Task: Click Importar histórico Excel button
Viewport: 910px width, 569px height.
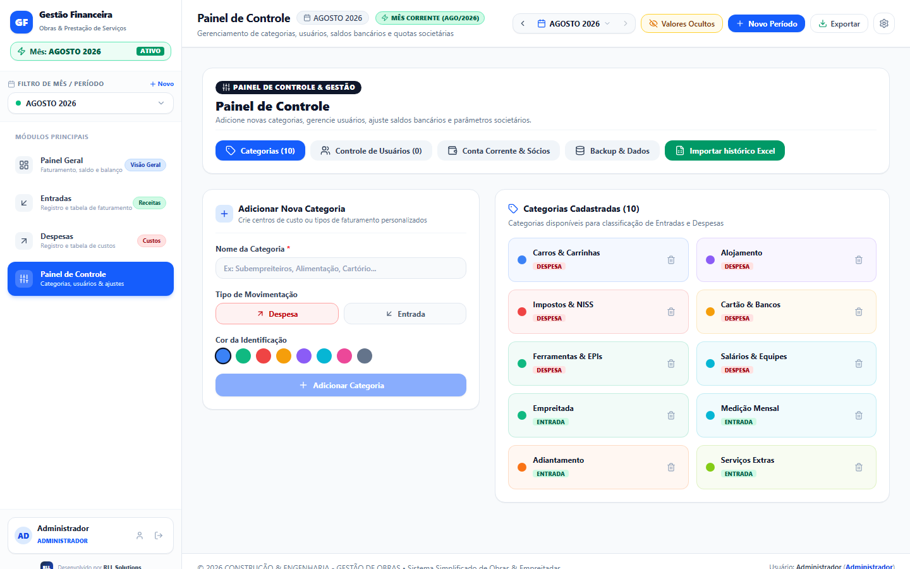Action: [x=725, y=150]
